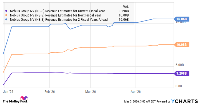The height and width of the screenshot is (105, 200).
Task: Click the 5.00B y-axis label
Action: point(180,65)
